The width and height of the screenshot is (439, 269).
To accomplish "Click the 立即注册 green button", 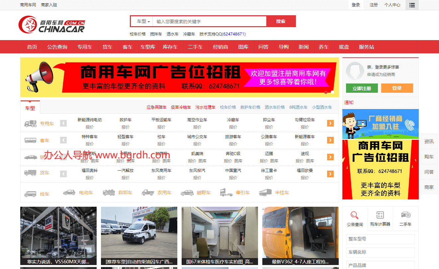I will coord(361,88).
